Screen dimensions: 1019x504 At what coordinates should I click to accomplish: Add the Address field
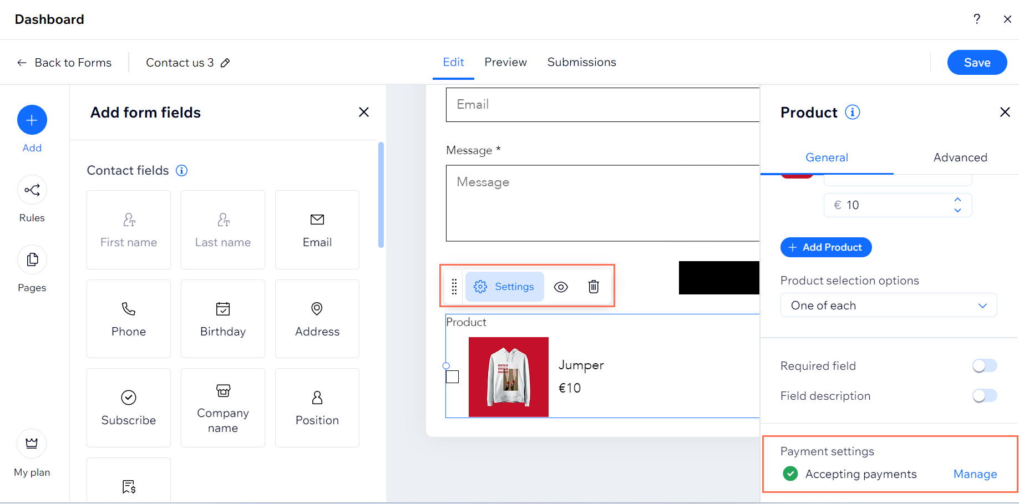[x=317, y=319]
